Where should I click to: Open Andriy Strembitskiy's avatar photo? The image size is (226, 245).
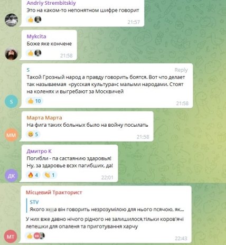[11, 20]
